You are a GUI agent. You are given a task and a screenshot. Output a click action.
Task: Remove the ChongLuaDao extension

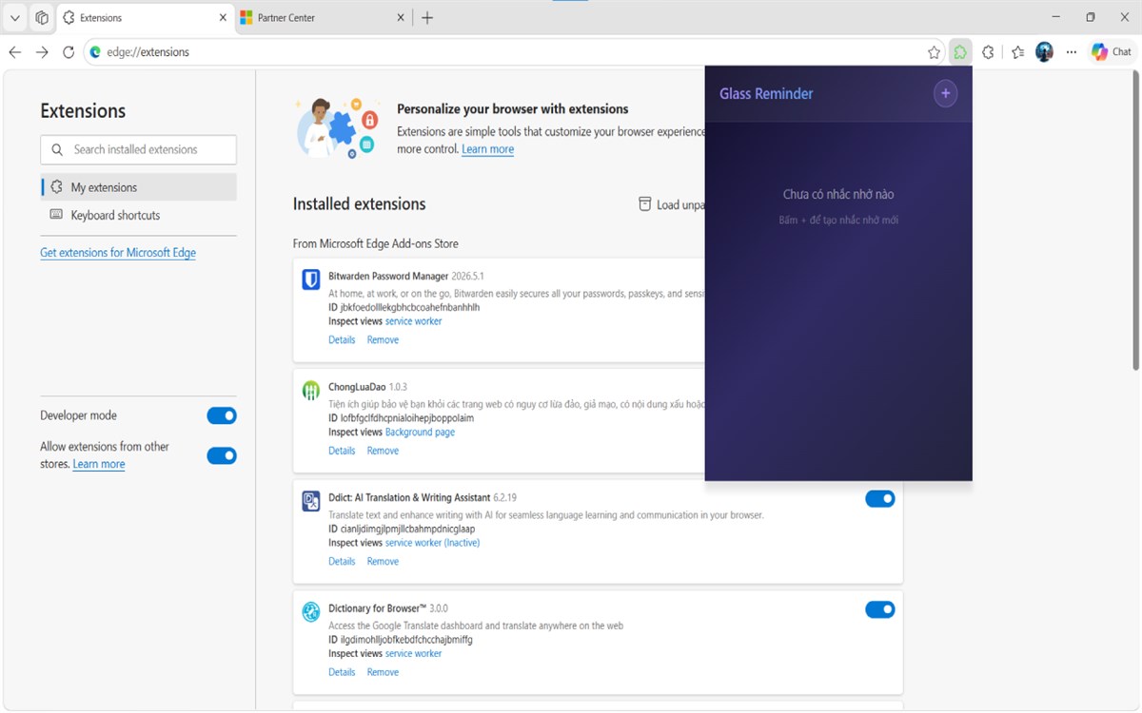[x=383, y=451]
